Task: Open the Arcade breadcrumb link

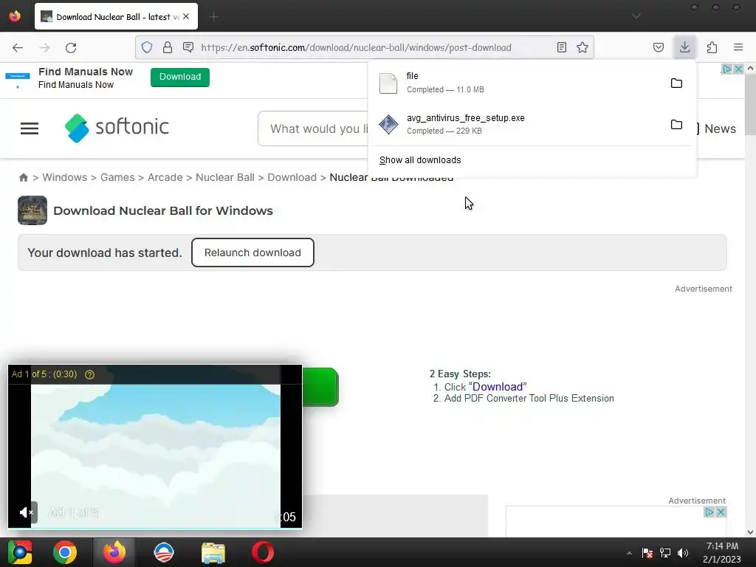Action: click(165, 177)
